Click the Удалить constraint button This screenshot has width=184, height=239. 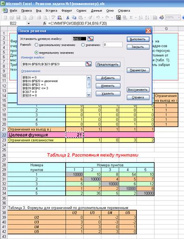[x=108, y=94]
